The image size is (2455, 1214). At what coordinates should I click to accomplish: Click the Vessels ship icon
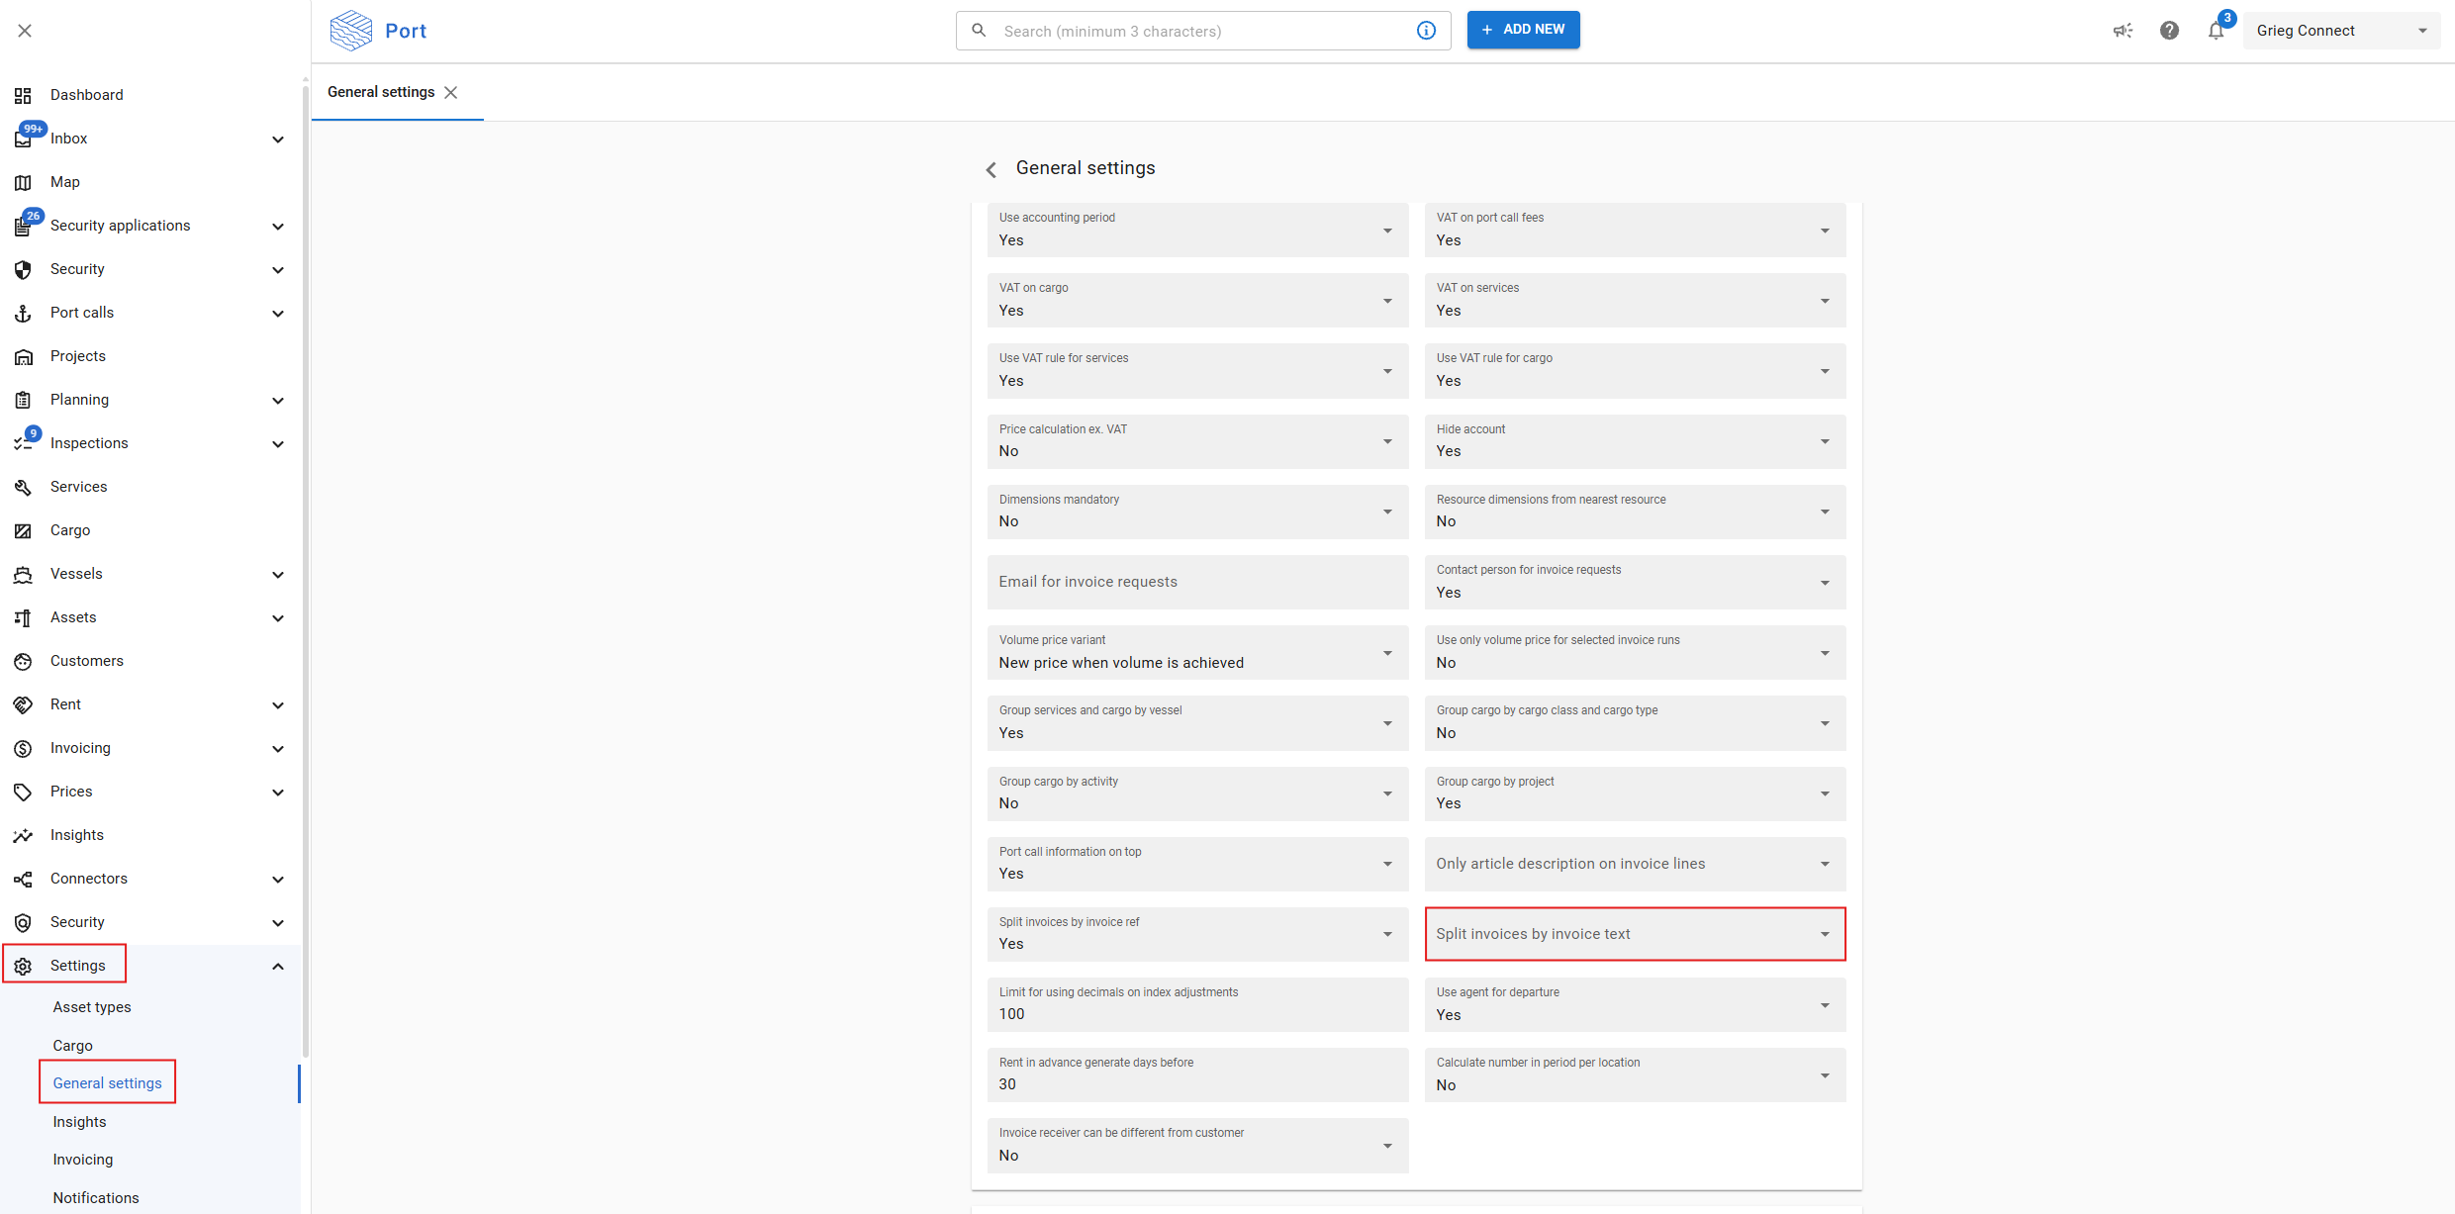23,574
